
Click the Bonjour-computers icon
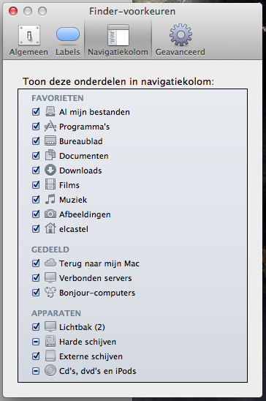[x=50, y=292]
